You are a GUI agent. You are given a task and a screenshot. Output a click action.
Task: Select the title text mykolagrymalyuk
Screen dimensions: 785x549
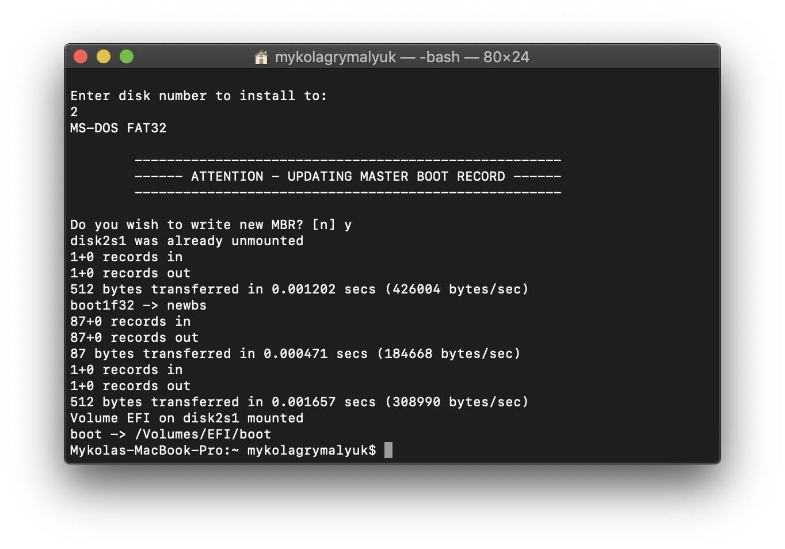click(x=336, y=57)
